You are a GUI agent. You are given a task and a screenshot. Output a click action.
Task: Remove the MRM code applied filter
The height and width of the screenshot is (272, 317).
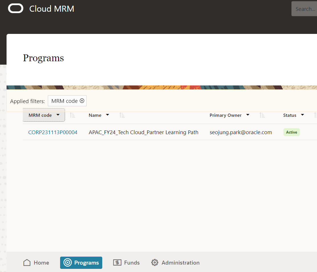[x=82, y=101]
